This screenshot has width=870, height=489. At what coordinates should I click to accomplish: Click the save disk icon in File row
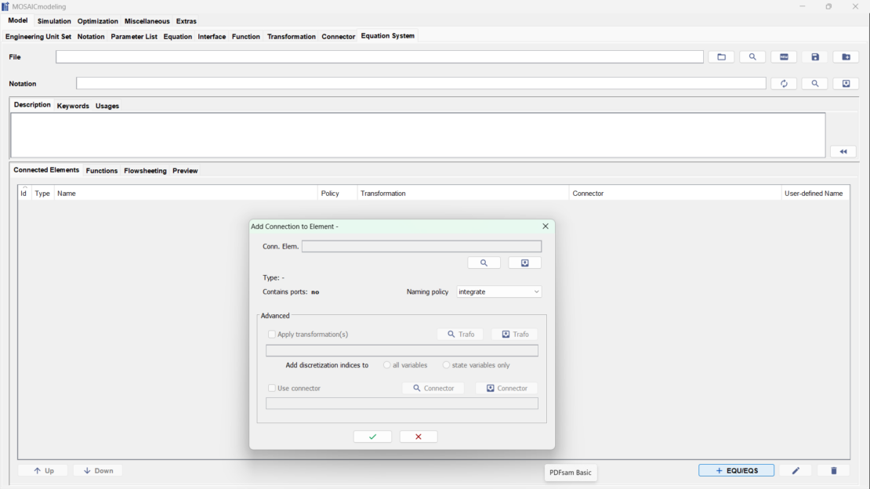point(815,56)
